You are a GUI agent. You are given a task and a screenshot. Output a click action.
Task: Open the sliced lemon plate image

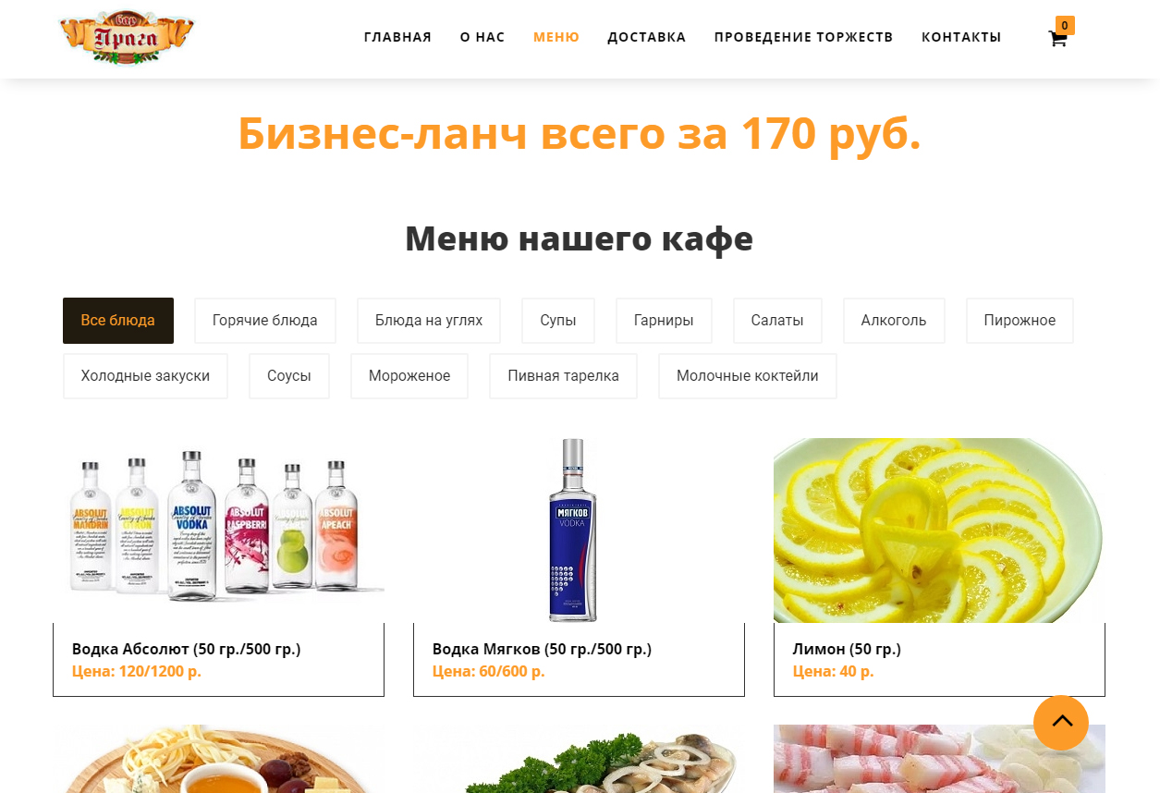(939, 531)
